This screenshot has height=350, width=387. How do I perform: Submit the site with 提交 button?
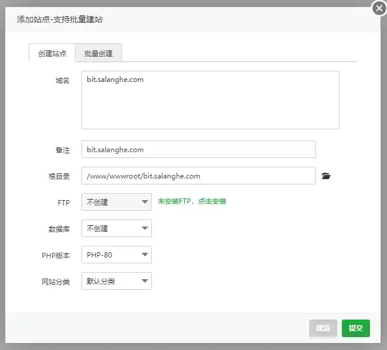tap(356, 328)
